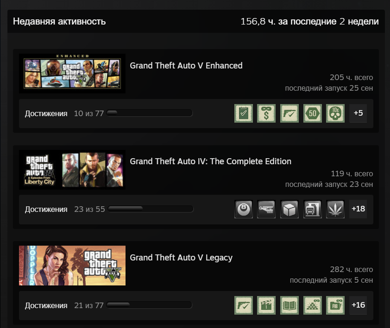
Task: Open the Grand Theft Auto V Legacy title link
Action: point(181,258)
